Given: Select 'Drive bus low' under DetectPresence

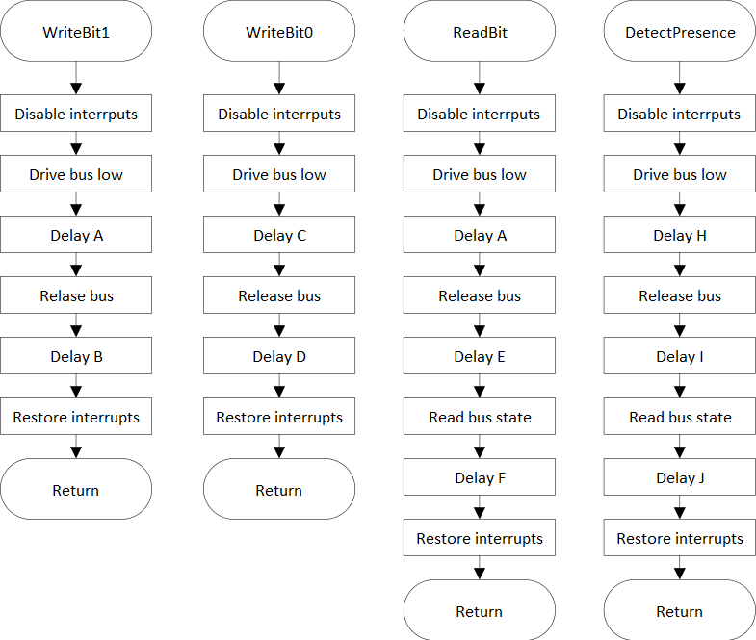Looking at the screenshot, I should pos(680,174).
